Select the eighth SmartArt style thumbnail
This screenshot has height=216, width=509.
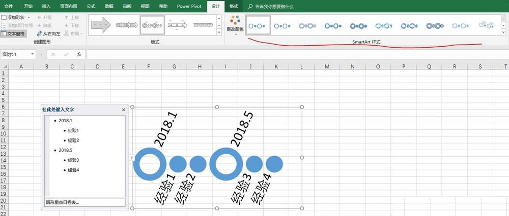pyautogui.click(x=435, y=25)
